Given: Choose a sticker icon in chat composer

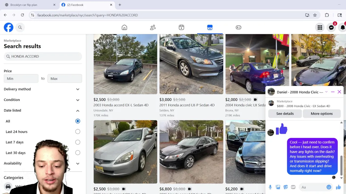Looking at the screenshot, I should [x=285, y=187].
